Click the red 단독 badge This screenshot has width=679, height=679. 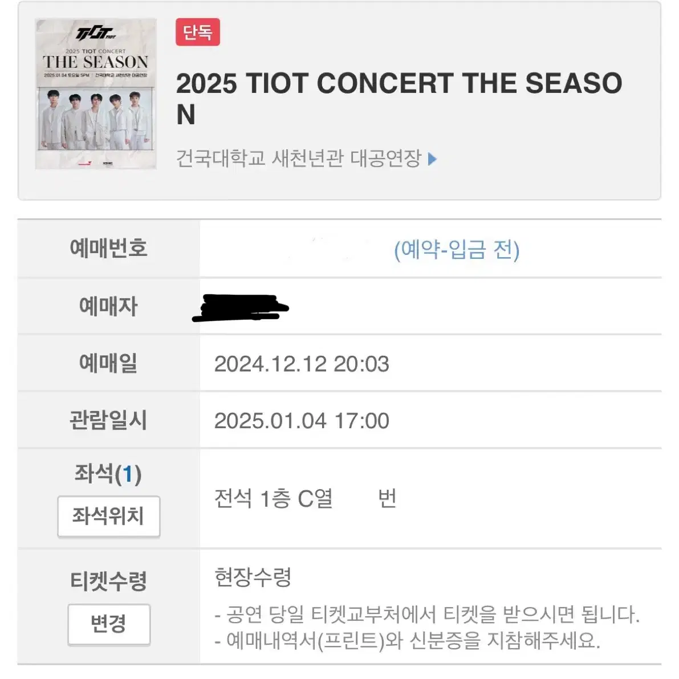click(x=197, y=32)
